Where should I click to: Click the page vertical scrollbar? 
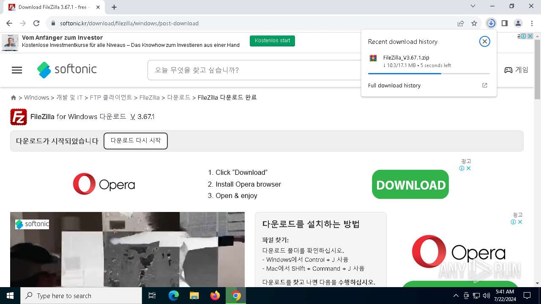[x=537, y=70]
